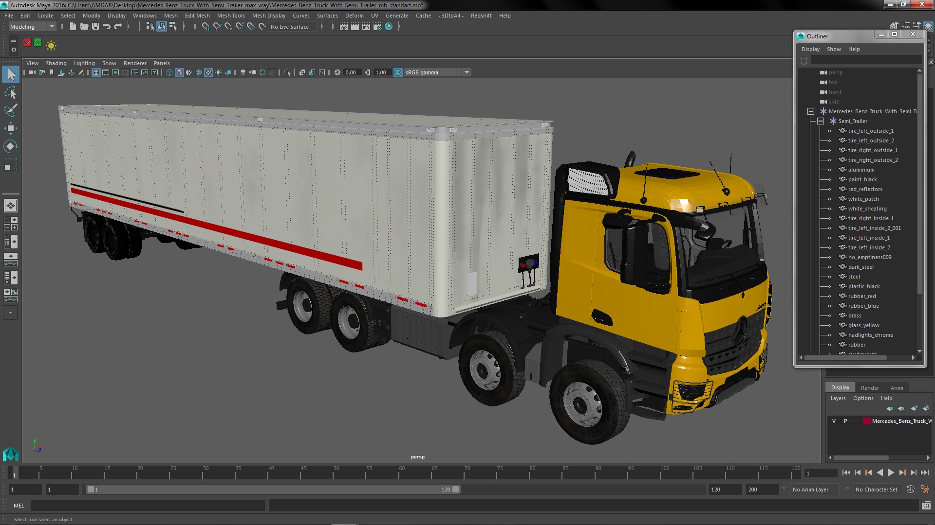
Task: Click the viewport select camera icon
Action: pos(32,72)
